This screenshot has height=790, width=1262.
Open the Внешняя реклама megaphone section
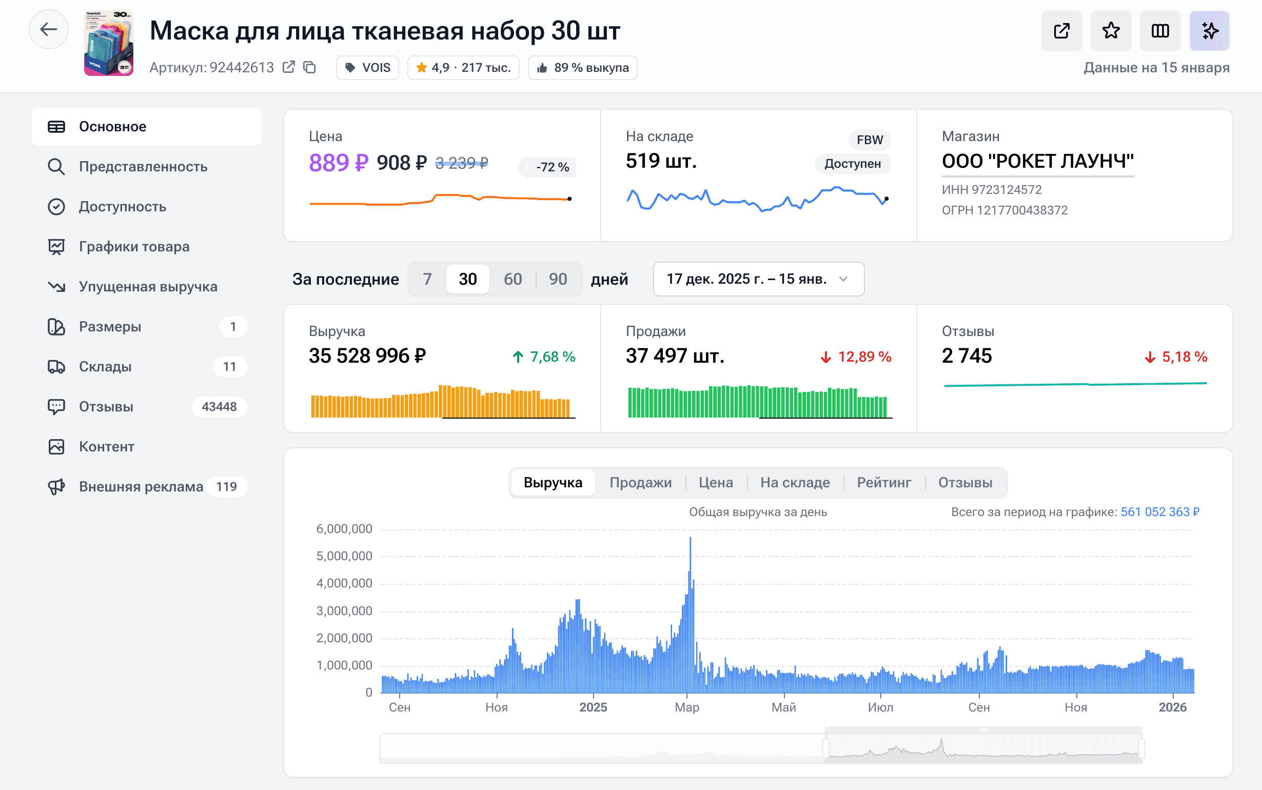[141, 486]
